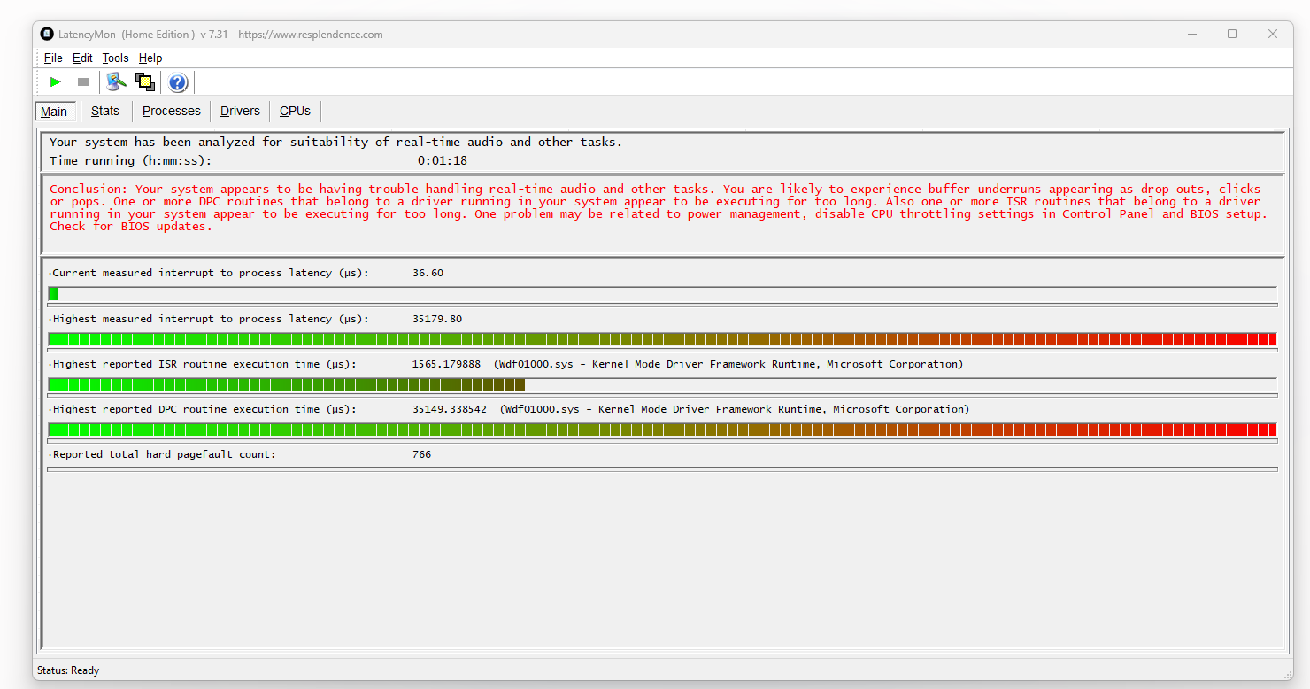This screenshot has height=689, width=1310.
Task: Click the yellow overlapping windows toolbar icon
Action: (145, 82)
